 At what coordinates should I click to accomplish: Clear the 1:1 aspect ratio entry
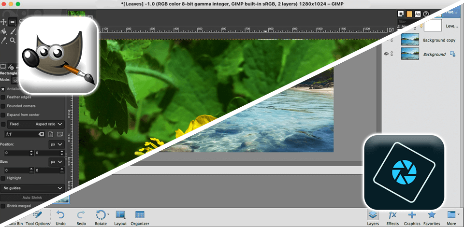[x=41, y=134]
